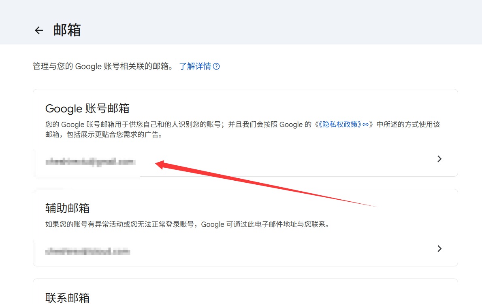Select the blurred Gmail account address
This screenshot has width=482, height=304.
90,162
